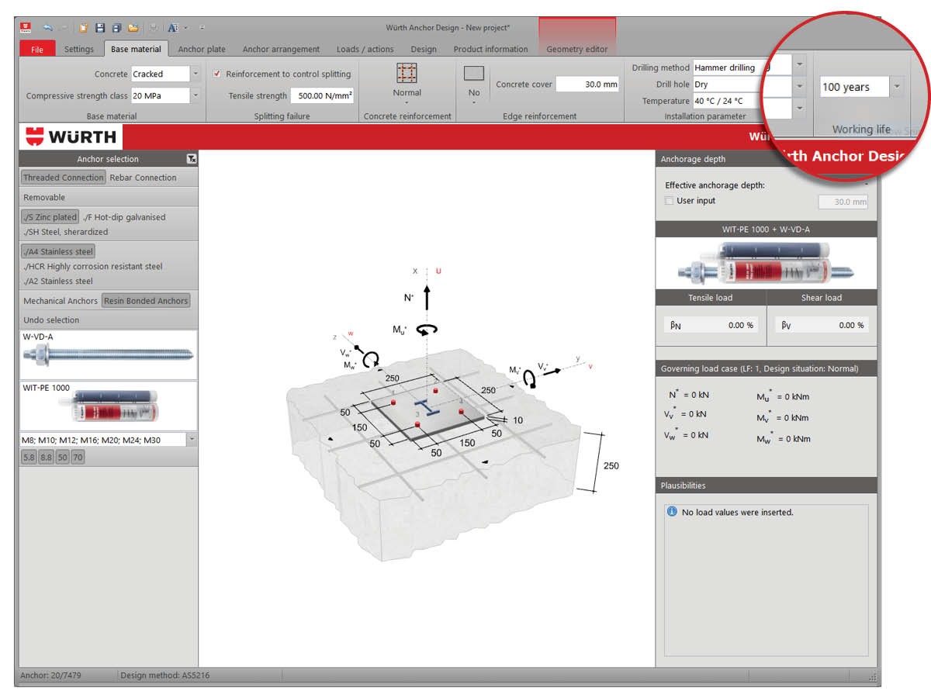Viewport: 931px width, 698px height.
Task: Open Compressive strength class dropdown
Action: 196,96
